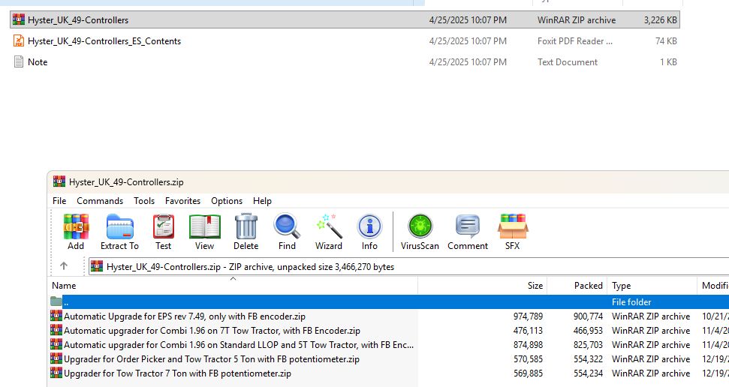
Task: Click WinRAR title bar app icon
Action: tap(59, 181)
